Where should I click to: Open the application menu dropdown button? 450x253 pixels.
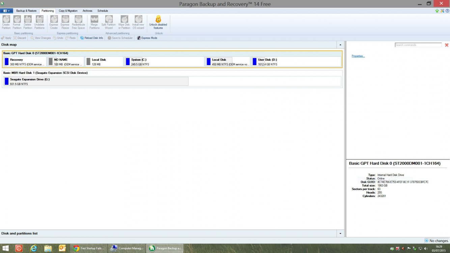tap(6, 11)
